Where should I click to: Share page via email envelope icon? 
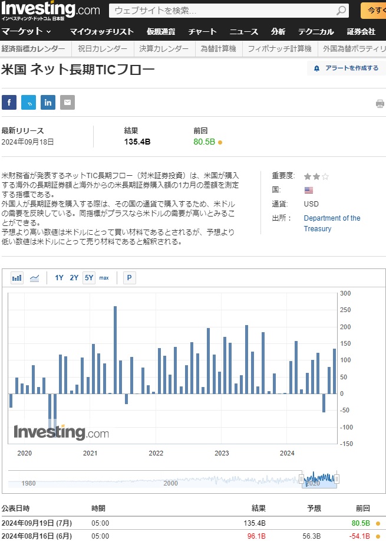pyautogui.click(x=67, y=102)
